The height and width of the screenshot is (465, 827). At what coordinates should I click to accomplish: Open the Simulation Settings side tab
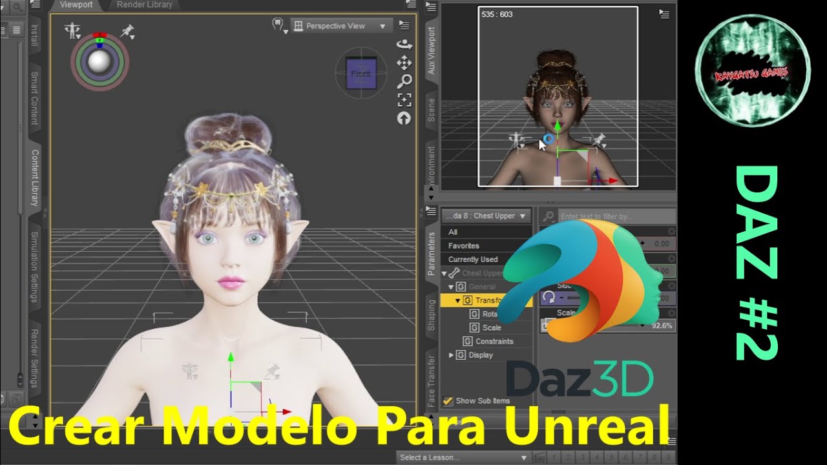(35, 267)
